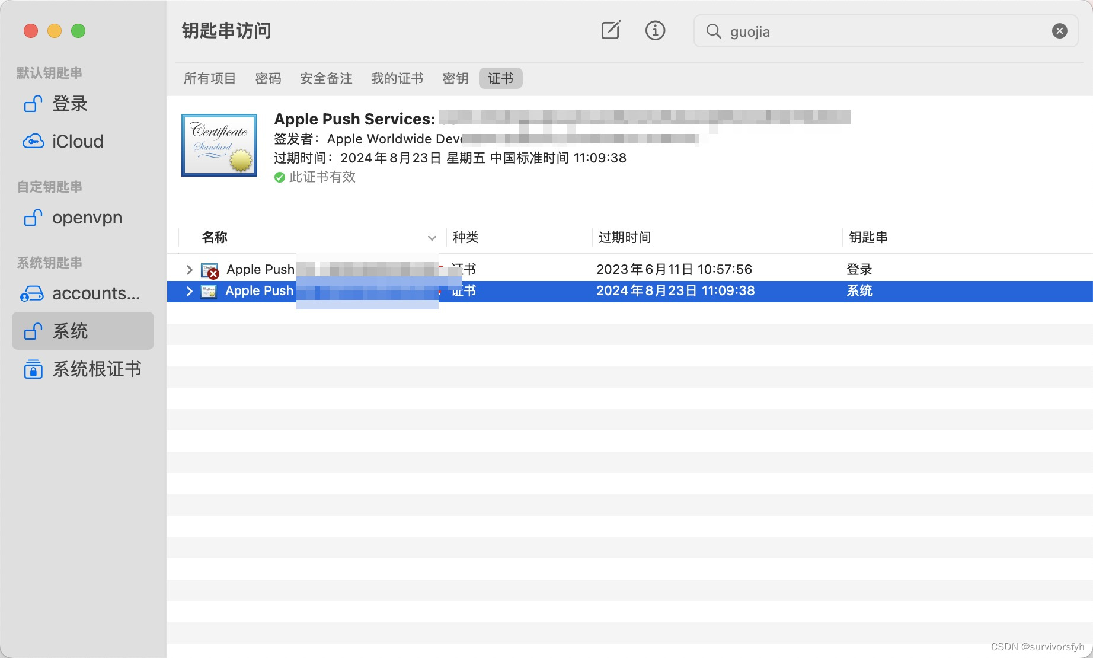
Task: Click the sort chevron in 名称 column
Action: tap(432, 238)
